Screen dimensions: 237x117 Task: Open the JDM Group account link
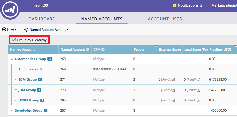(x=27, y=90)
